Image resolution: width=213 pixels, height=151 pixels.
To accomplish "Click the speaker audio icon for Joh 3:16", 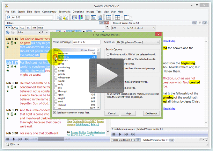I will tap(16, 43).
